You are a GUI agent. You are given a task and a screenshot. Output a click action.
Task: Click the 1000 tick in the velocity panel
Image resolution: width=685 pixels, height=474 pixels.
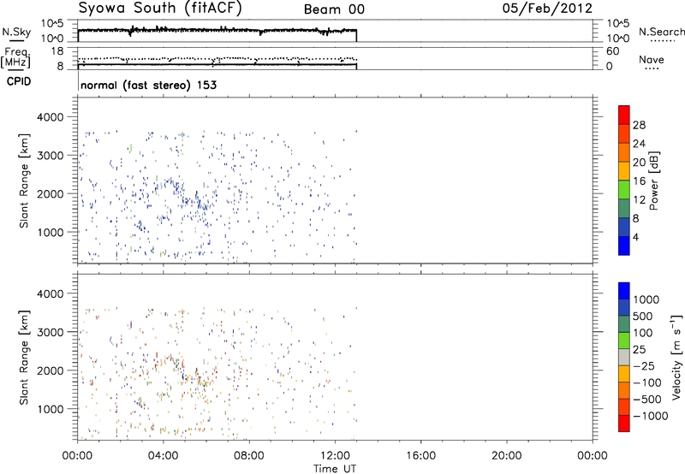click(51, 409)
